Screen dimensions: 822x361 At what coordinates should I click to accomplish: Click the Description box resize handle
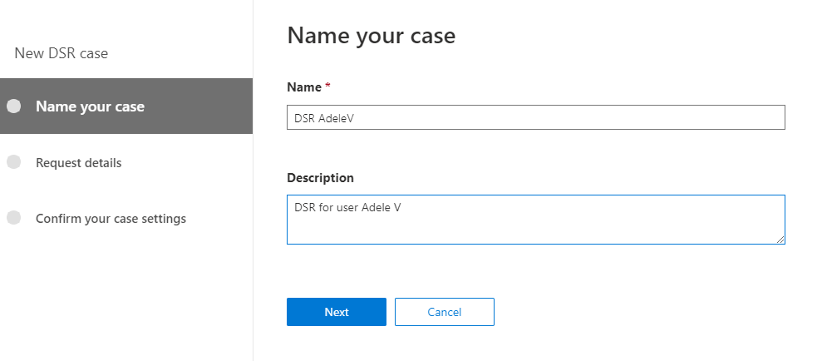(x=780, y=240)
